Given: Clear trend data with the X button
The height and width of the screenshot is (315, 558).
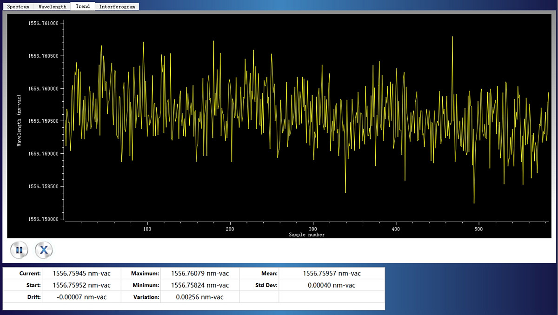Looking at the screenshot, I should 44,250.
